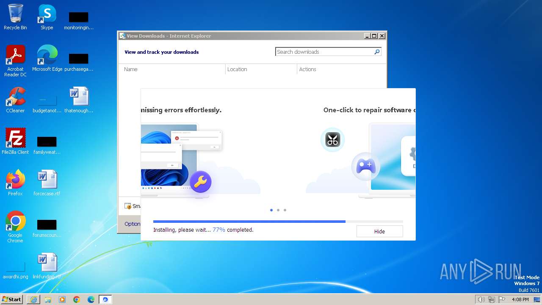This screenshot has height=305, width=542.
Task: Open Edge from the taskbar
Action: 91,299
